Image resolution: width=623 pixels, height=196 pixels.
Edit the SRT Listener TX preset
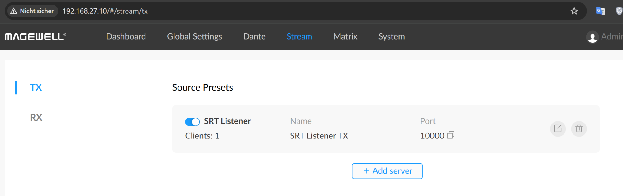click(558, 128)
